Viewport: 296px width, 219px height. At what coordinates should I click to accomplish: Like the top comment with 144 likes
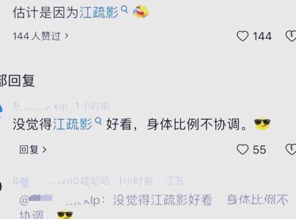pyautogui.click(x=243, y=36)
